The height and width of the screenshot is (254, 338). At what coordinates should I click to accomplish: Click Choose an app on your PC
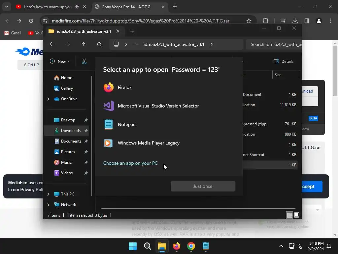[x=130, y=163]
